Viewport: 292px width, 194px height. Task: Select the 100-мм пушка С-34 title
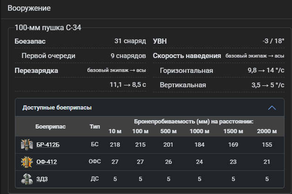(48, 28)
